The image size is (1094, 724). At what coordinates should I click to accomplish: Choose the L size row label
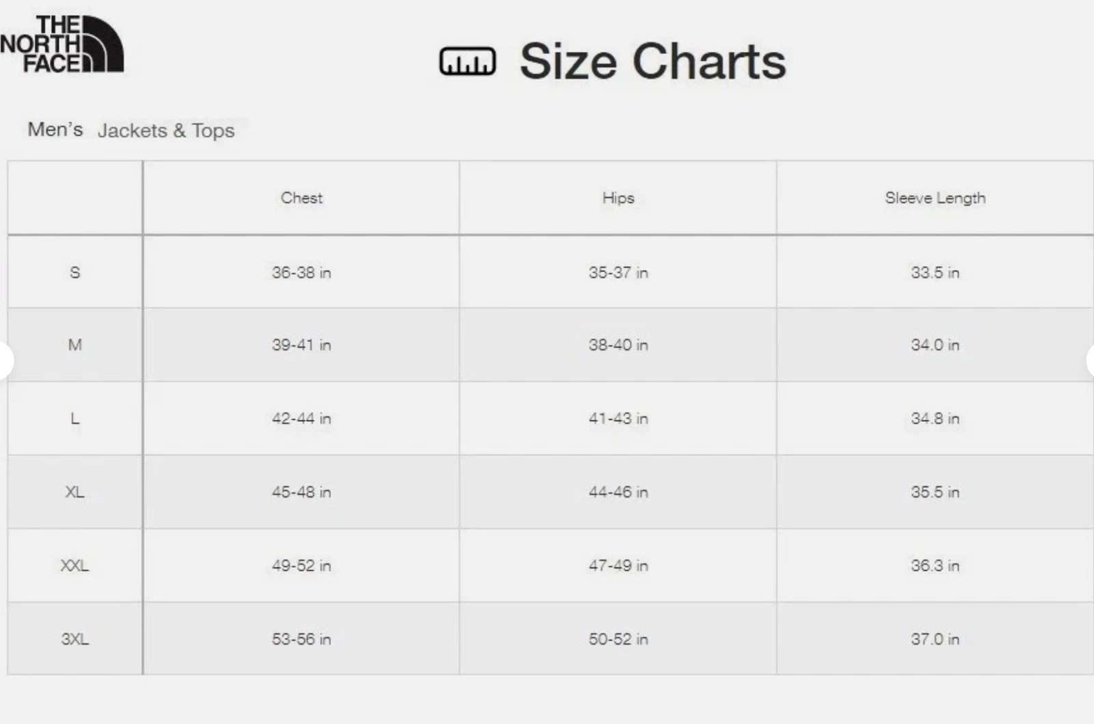tap(75, 418)
